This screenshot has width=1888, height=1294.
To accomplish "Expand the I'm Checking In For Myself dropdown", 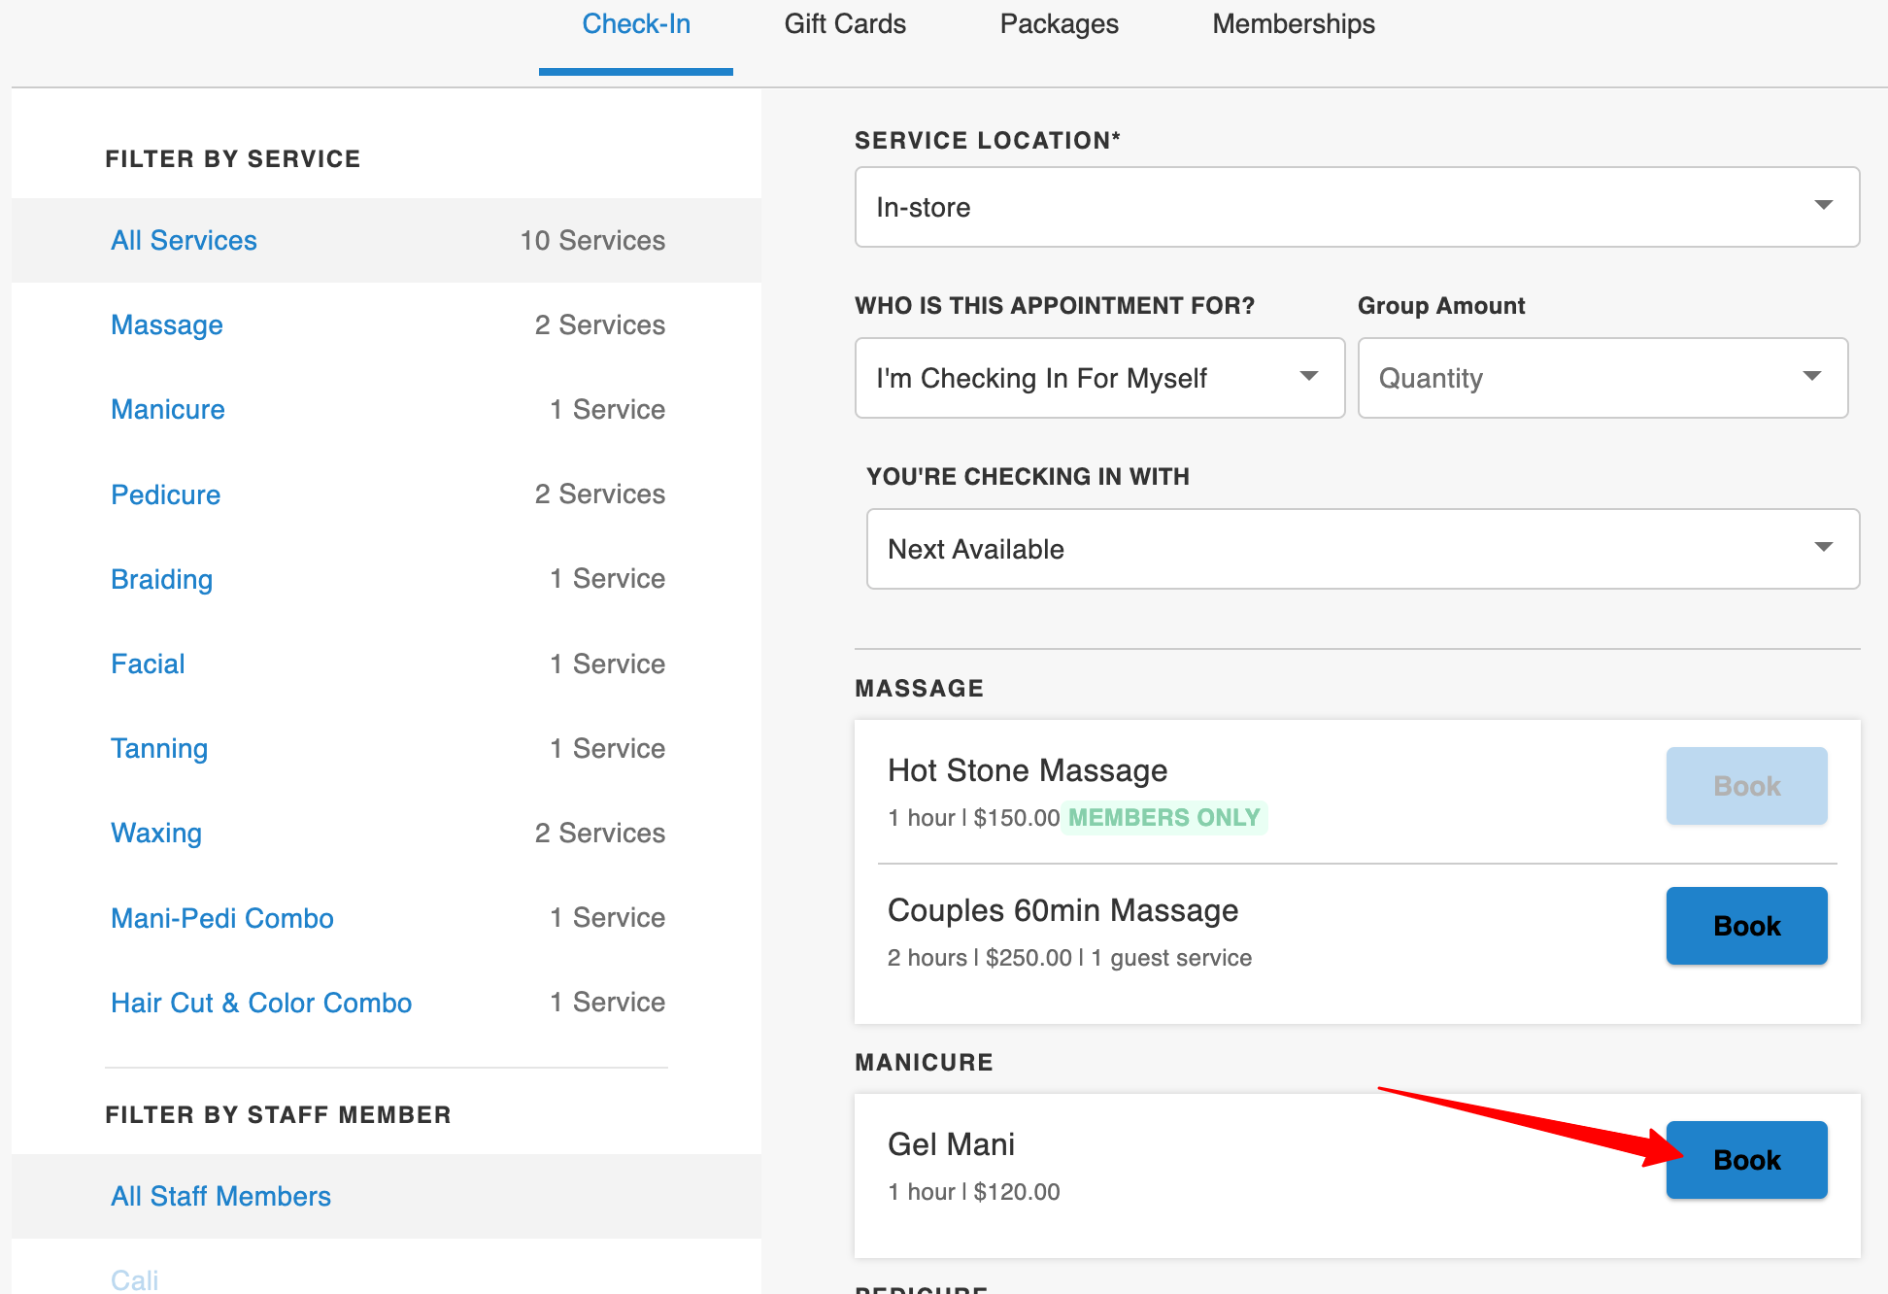I will [x=1098, y=378].
